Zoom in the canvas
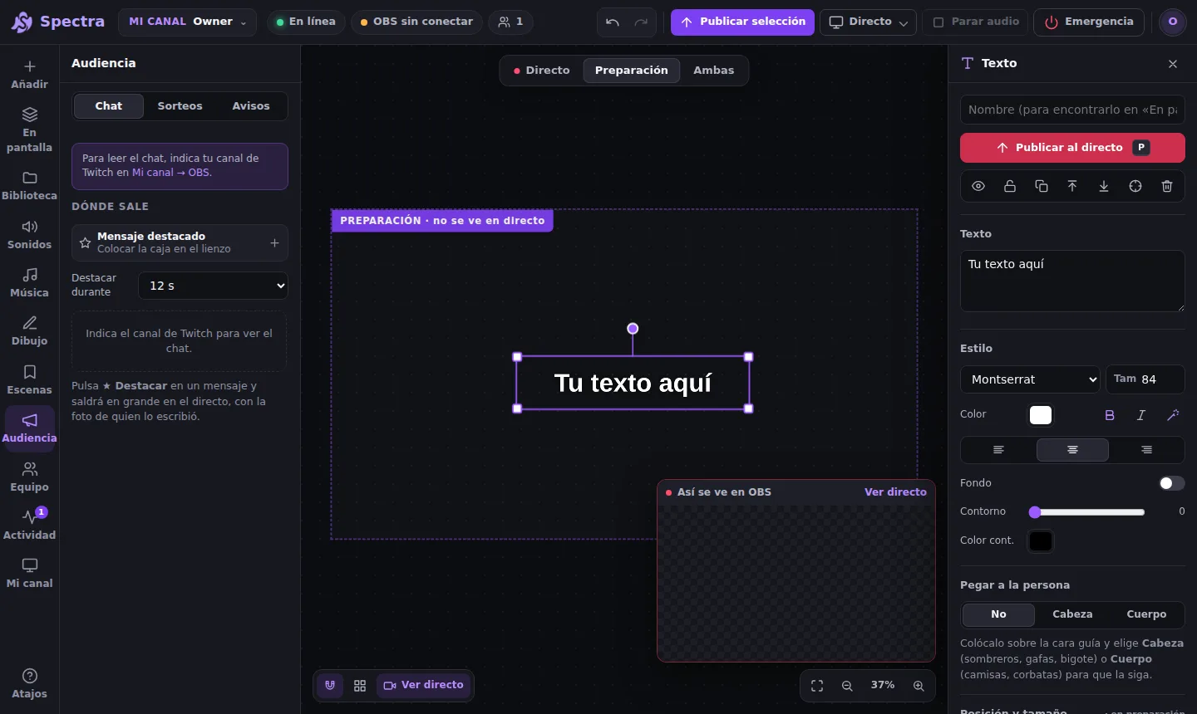1197x714 pixels. click(x=919, y=686)
